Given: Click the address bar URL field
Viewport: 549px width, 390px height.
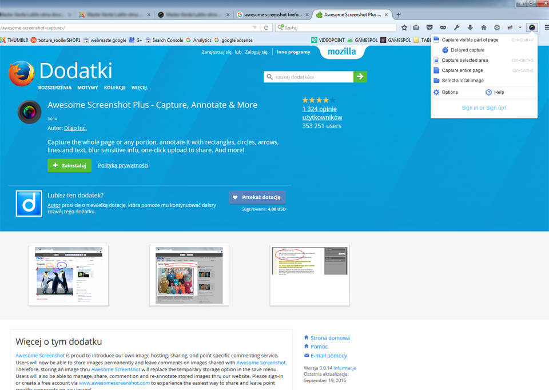Looking at the screenshot, I should point(126,27).
